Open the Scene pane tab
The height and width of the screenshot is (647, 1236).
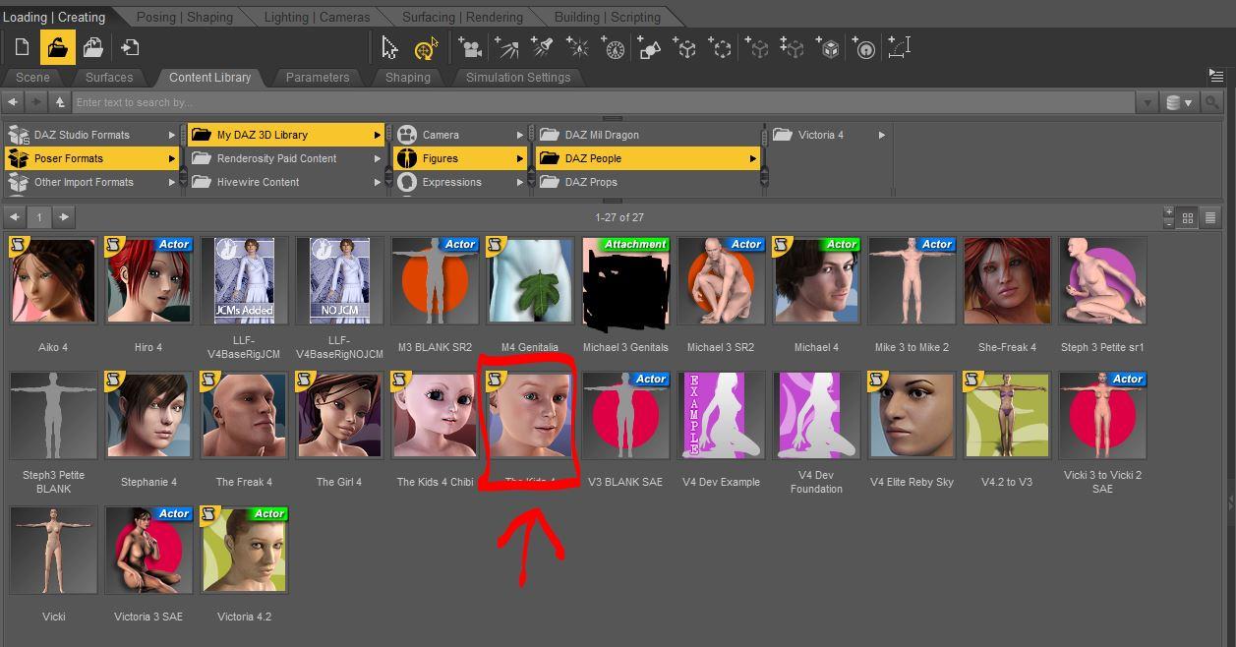32,77
